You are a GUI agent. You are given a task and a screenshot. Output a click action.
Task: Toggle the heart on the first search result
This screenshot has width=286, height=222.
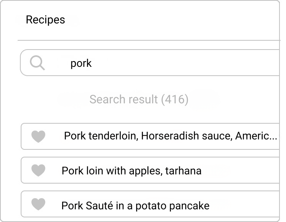click(38, 136)
